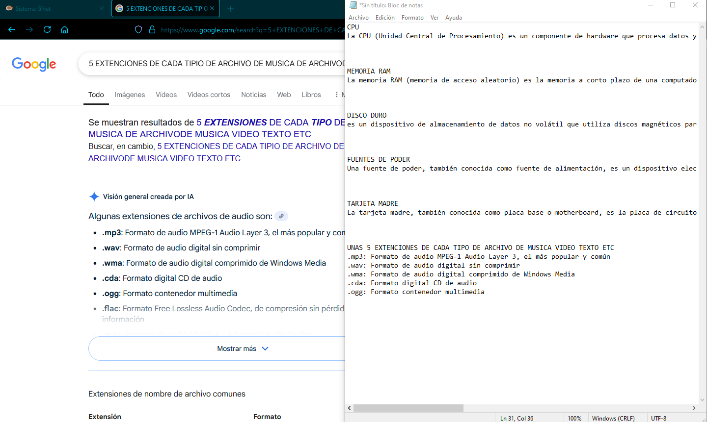Reload the Google search page
707x422 pixels.
coord(47,29)
